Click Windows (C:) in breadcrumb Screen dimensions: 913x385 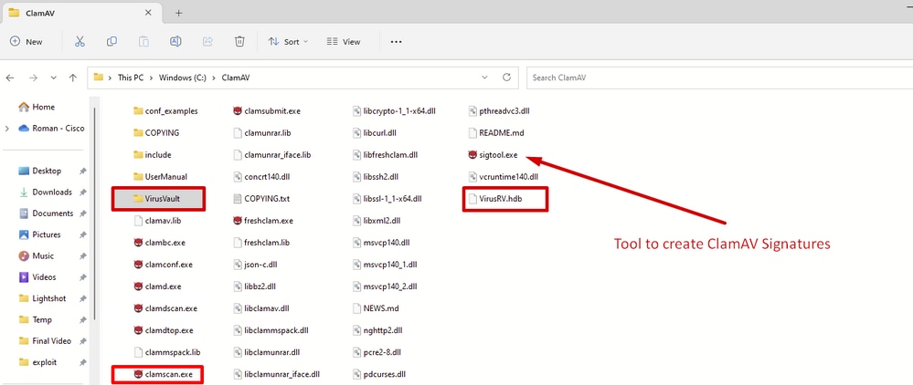coord(183,77)
